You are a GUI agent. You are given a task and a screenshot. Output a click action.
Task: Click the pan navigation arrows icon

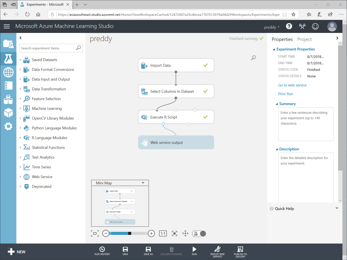(x=185, y=233)
